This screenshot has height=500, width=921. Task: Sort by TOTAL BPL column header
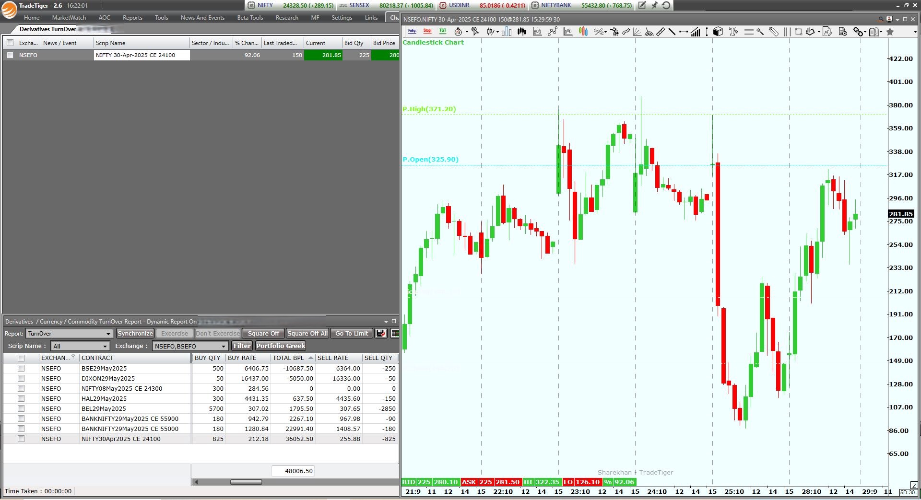point(293,358)
